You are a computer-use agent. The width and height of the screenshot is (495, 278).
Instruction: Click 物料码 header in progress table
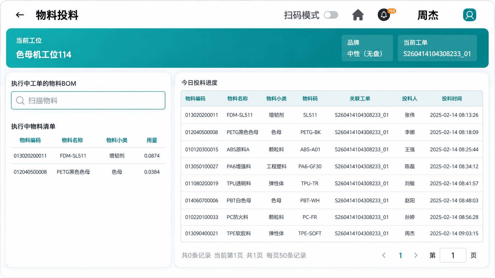coord(310,99)
